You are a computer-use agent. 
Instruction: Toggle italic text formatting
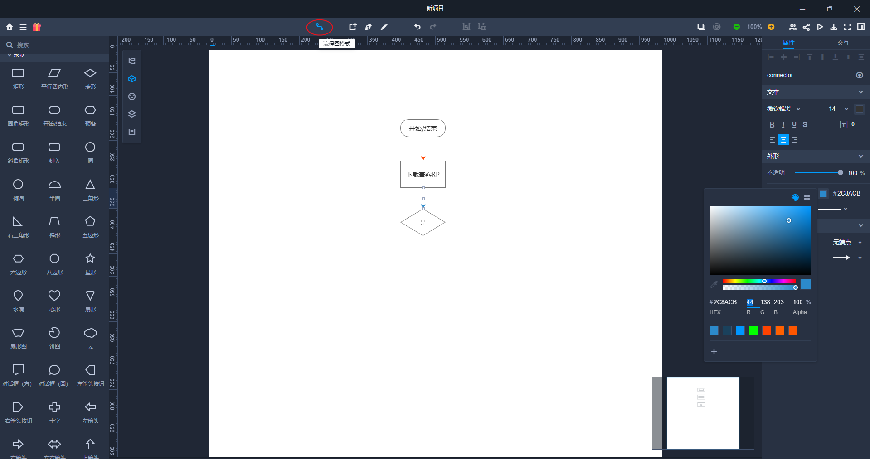(783, 125)
